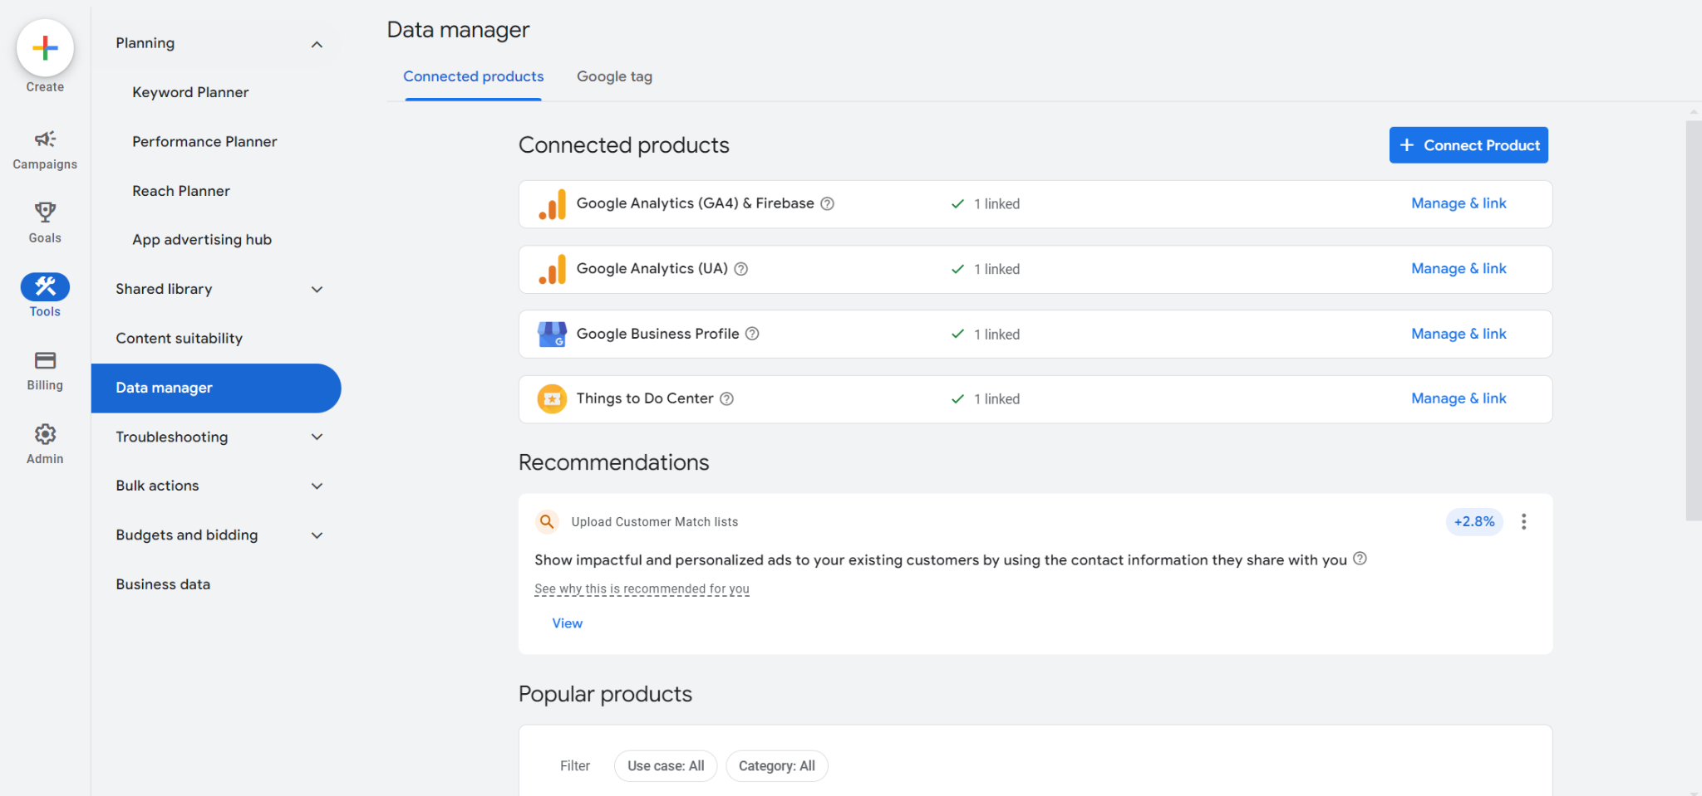This screenshot has width=1702, height=796.
Task: Open Campaigns from the sidebar
Action: click(45, 149)
